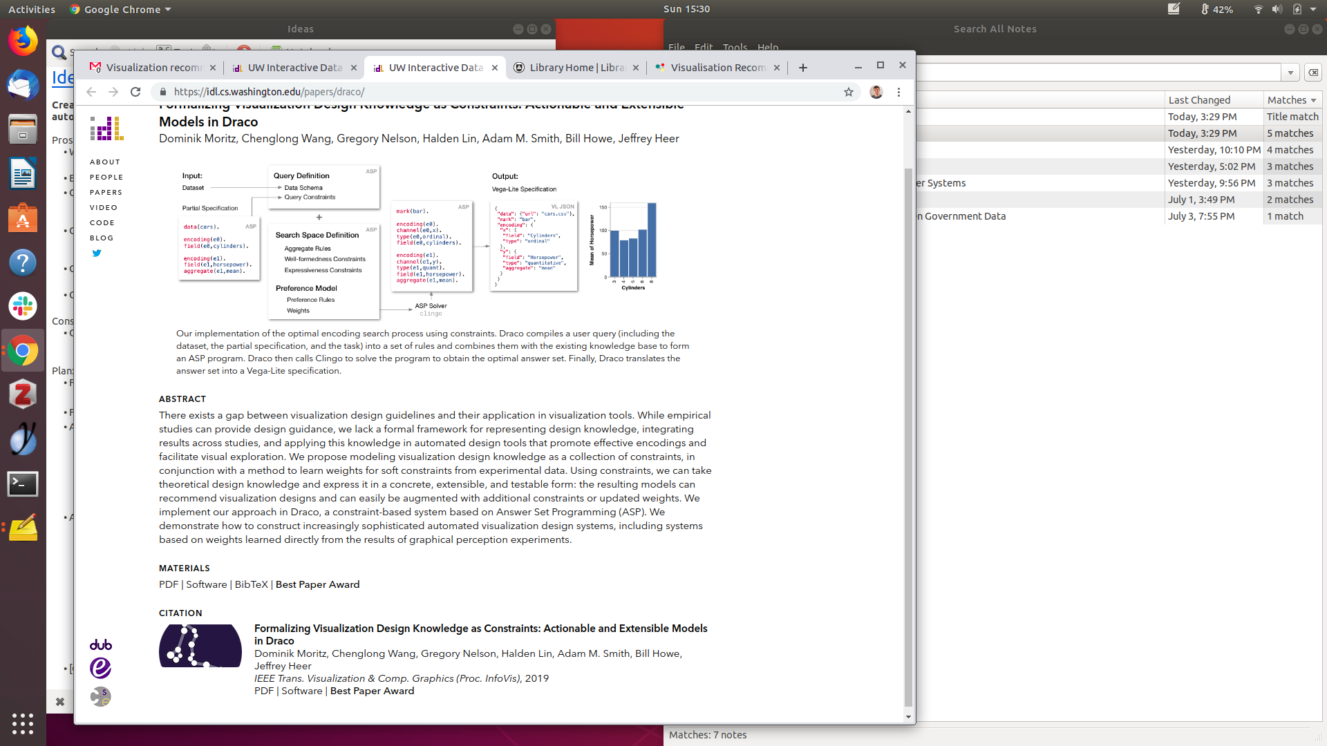Click the Twitter bird icon in sidebar
1327x746 pixels.
click(97, 254)
